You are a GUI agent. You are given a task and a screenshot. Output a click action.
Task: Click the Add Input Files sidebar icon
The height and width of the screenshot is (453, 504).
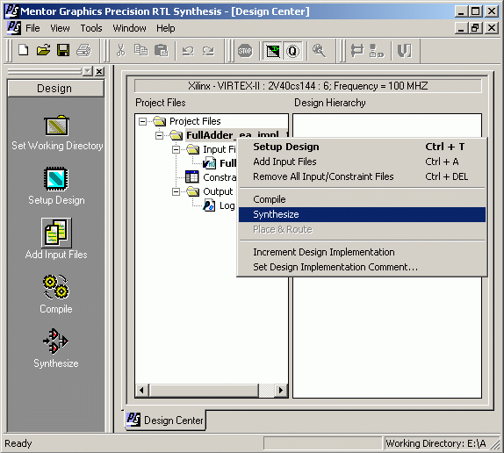pyautogui.click(x=56, y=233)
